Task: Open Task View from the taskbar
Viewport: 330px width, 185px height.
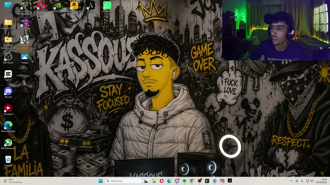Action: [146, 181]
